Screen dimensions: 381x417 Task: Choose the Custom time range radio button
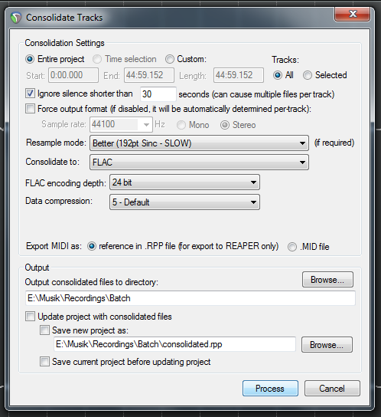click(x=170, y=59)
